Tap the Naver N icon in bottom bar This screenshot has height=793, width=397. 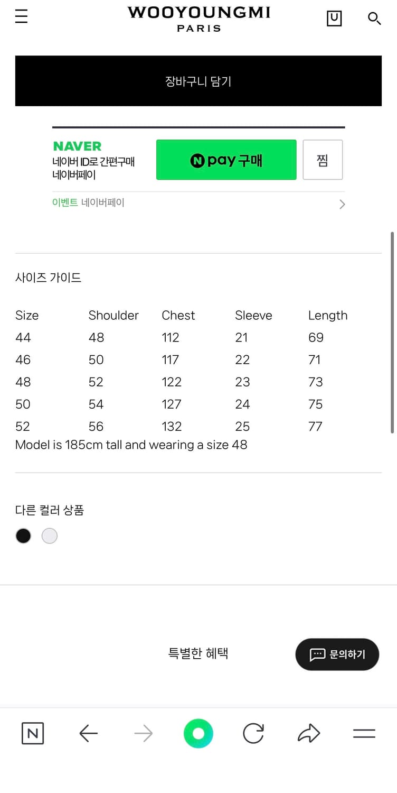33,733
